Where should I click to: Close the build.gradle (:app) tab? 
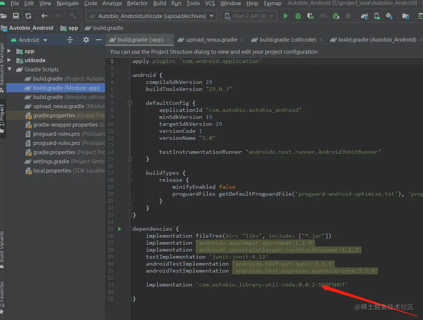point(169,40)
